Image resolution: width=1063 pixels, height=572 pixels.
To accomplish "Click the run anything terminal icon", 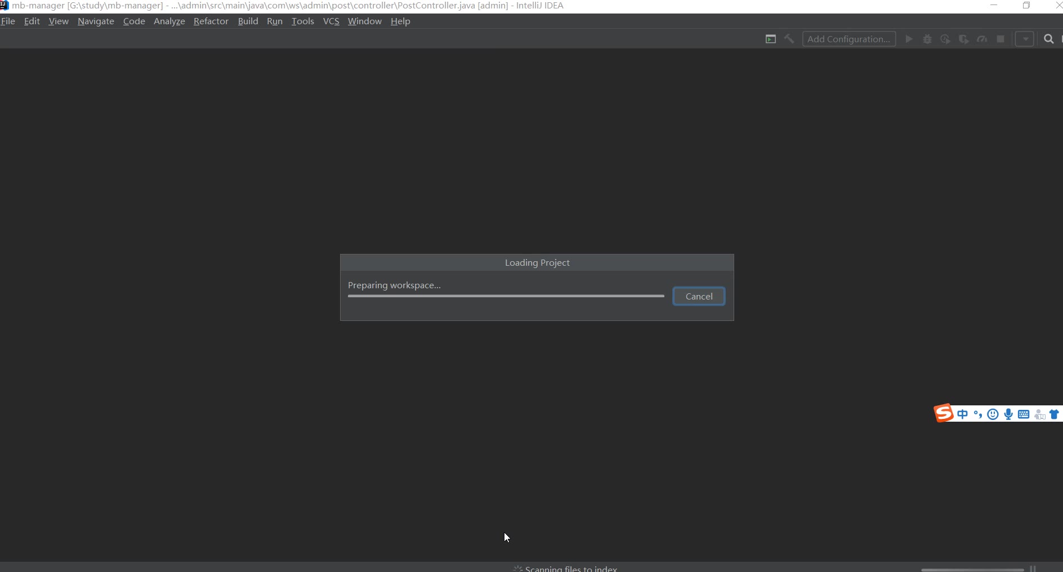I will (x=771, y=39).
